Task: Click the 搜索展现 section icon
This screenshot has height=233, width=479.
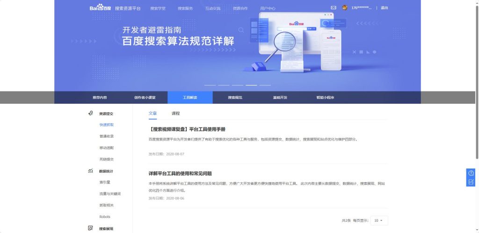Action: (90, 228)
